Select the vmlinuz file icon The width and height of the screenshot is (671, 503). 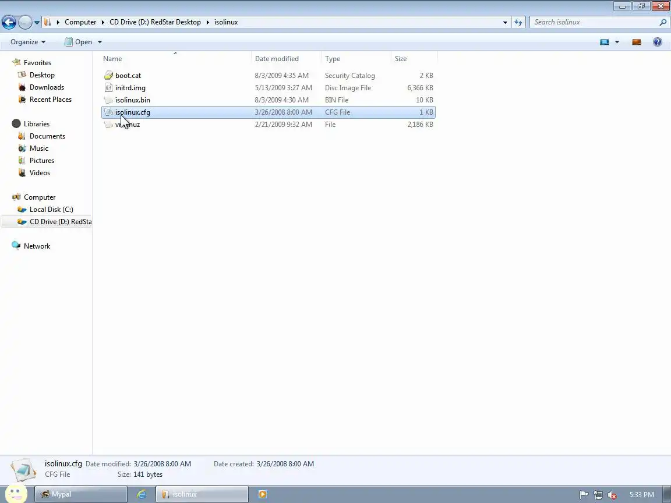[109, 125]
